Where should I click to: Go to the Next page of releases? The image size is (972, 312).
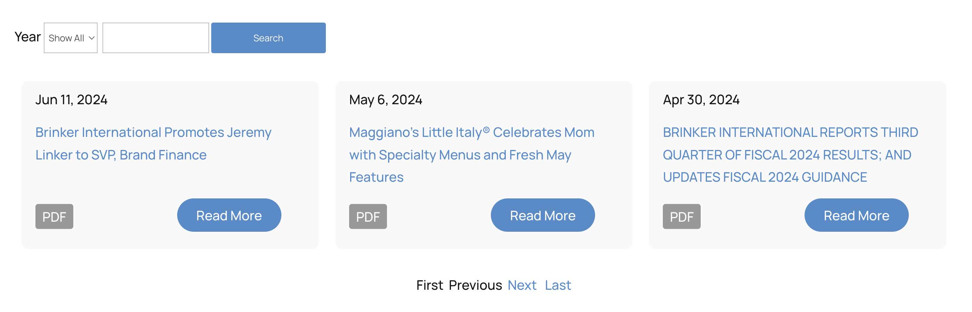[522, 285]
